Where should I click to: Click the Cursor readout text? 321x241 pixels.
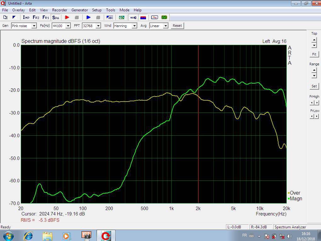click(53, 214)
